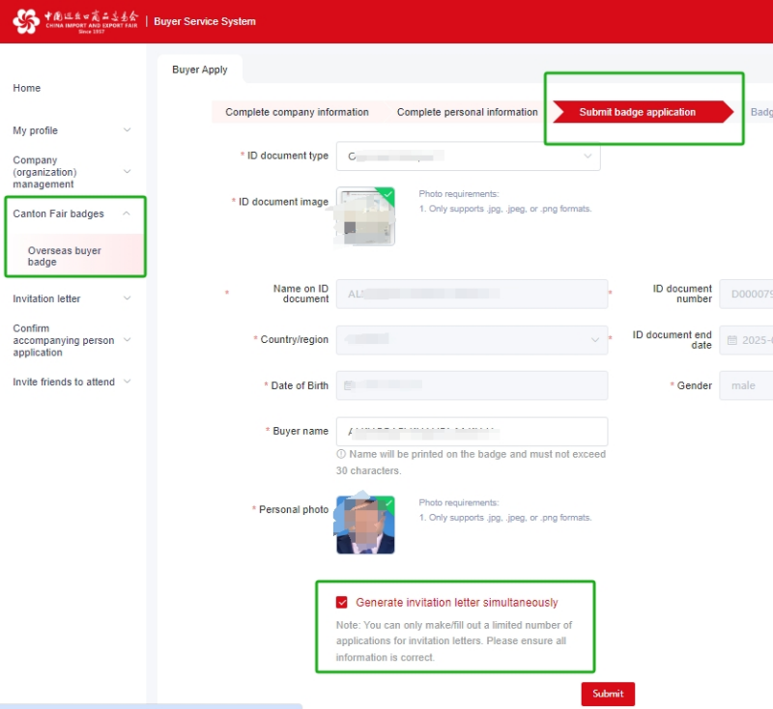Click the Canton Fair logo
Image resolution: width=773 pixels, height=709 pixels.
(75, 21)
